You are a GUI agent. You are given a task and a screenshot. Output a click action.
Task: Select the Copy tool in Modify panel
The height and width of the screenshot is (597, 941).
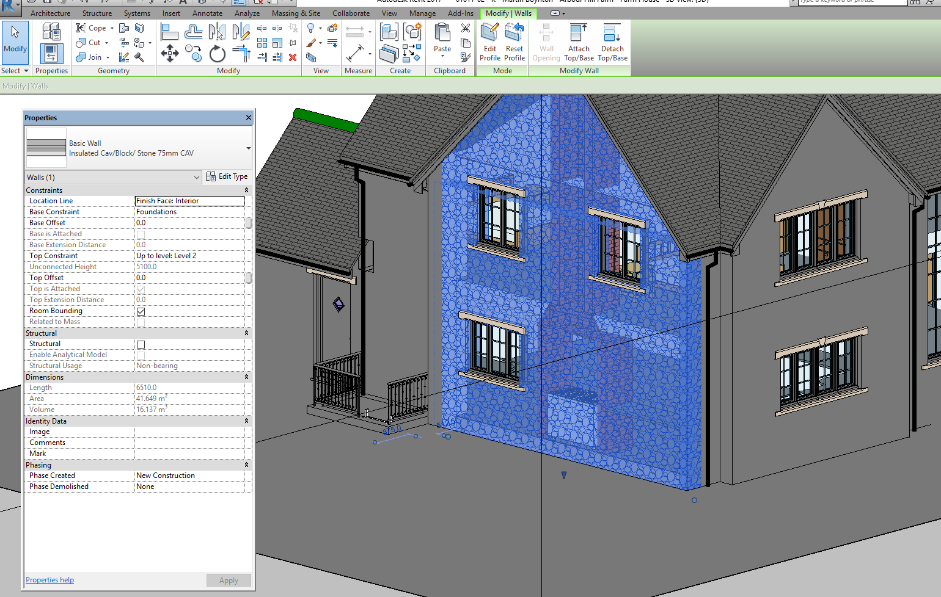click(x=194, y=54)
